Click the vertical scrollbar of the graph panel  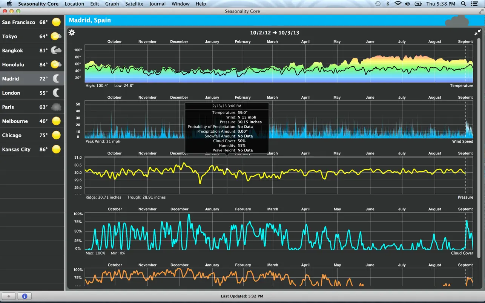pos(479,151)
